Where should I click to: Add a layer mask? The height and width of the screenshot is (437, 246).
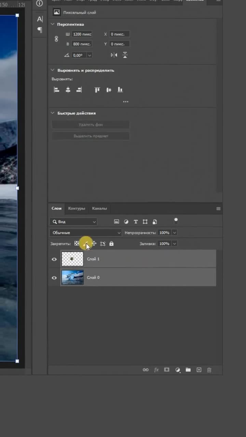pyautogui.click(x=167, y=370)
